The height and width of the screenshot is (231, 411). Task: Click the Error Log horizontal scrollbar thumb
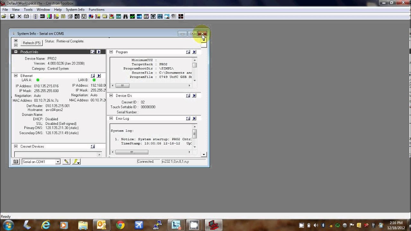(x=132, y=152)
